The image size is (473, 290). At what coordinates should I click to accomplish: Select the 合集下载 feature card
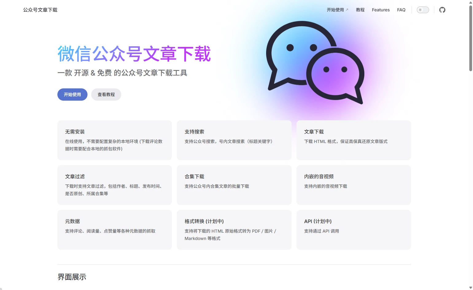pos(234,185)
